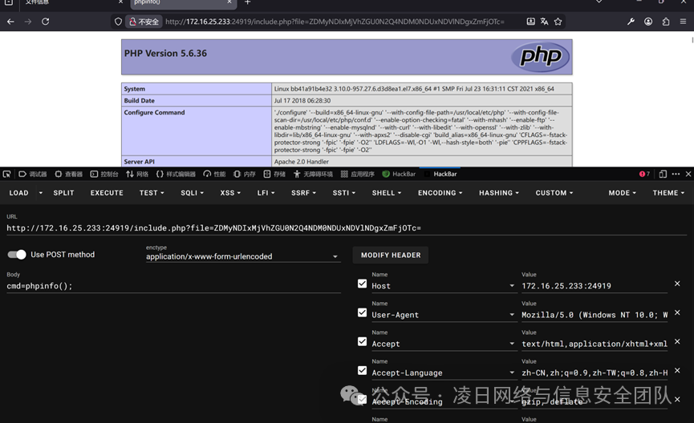This screenshot has height=423, width=694.
Task: Expand the ENCODING dropdown menu
Action: pyautogui.click(x=440, y=193)
